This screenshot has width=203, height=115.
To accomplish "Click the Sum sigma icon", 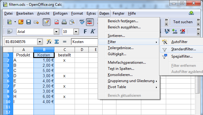I will [x=57, y=42].
